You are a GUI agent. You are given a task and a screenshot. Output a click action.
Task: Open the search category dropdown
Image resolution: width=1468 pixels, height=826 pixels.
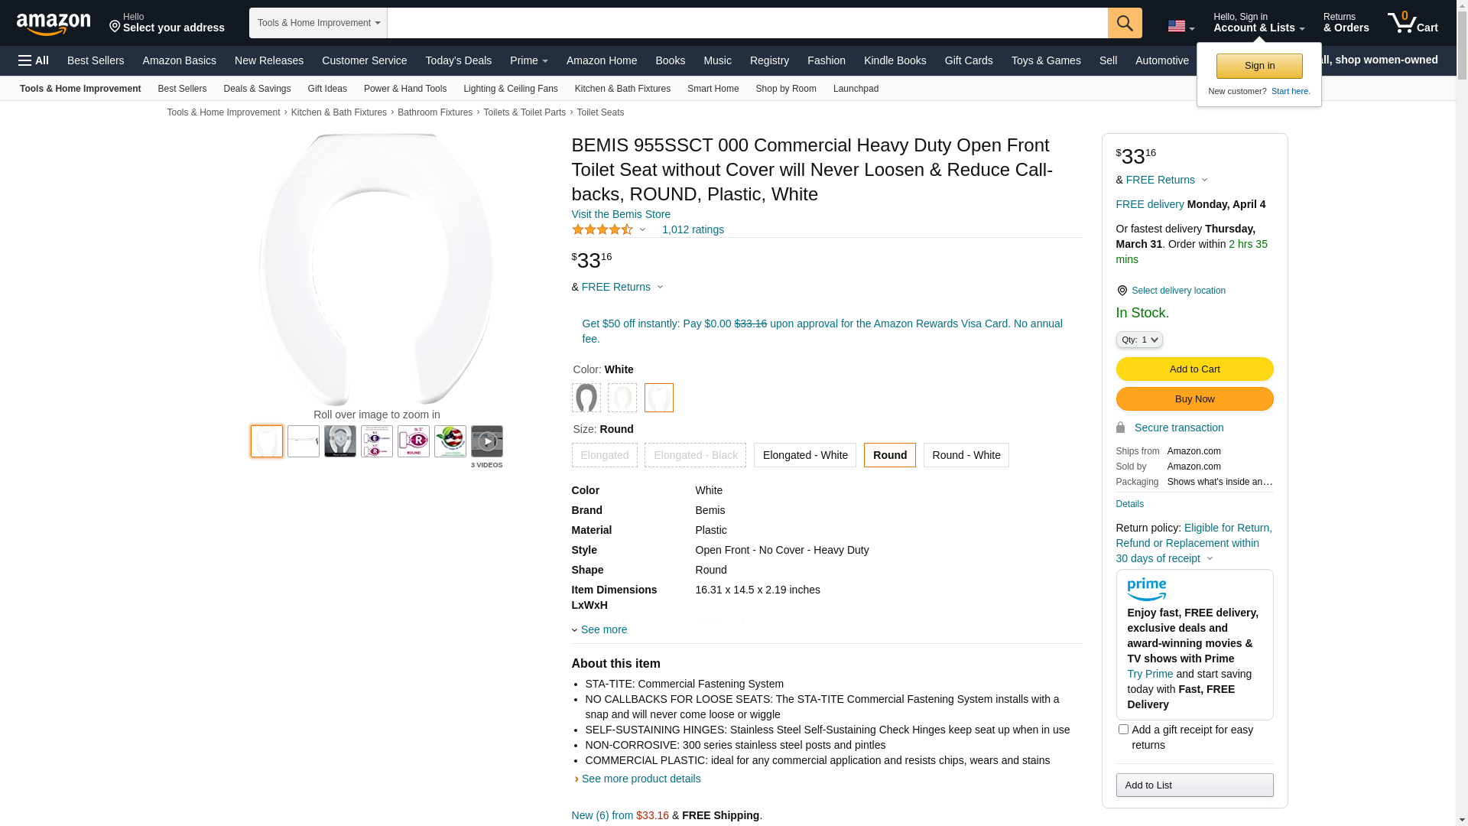pos(318,23)
